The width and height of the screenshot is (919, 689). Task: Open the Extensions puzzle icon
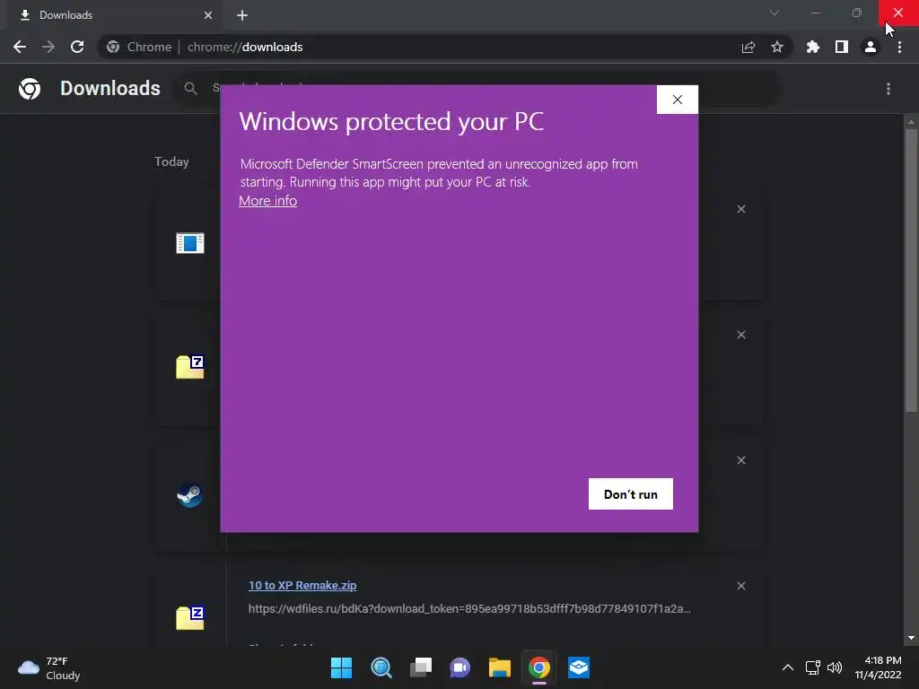[813, 47]
